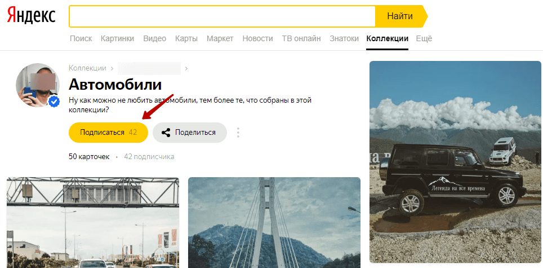Select the Коллекции tab
The image size is (543, 268).
pos(387,38)
